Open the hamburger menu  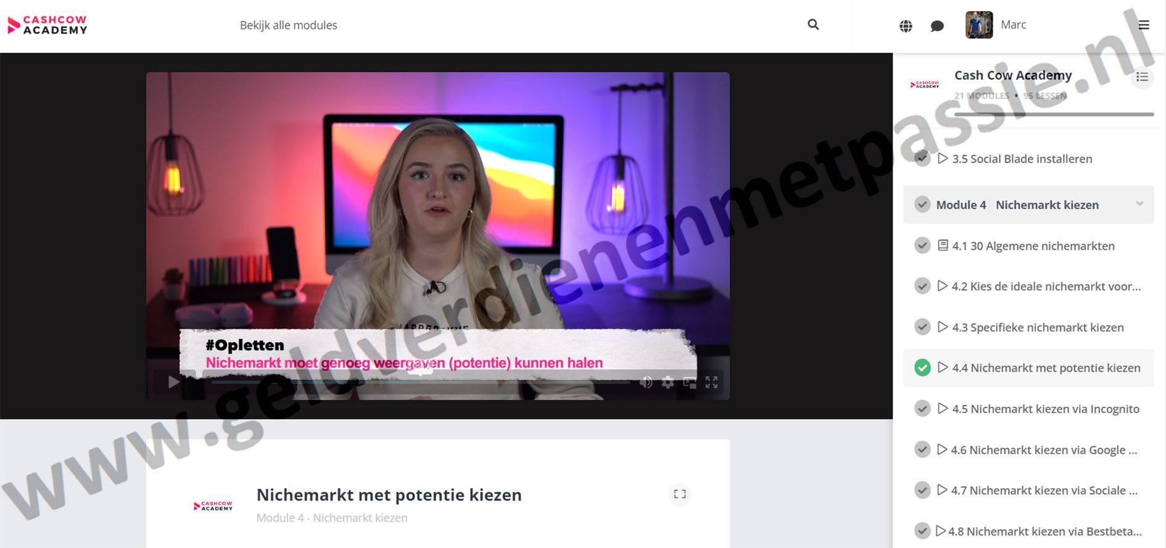(1144, 25)
